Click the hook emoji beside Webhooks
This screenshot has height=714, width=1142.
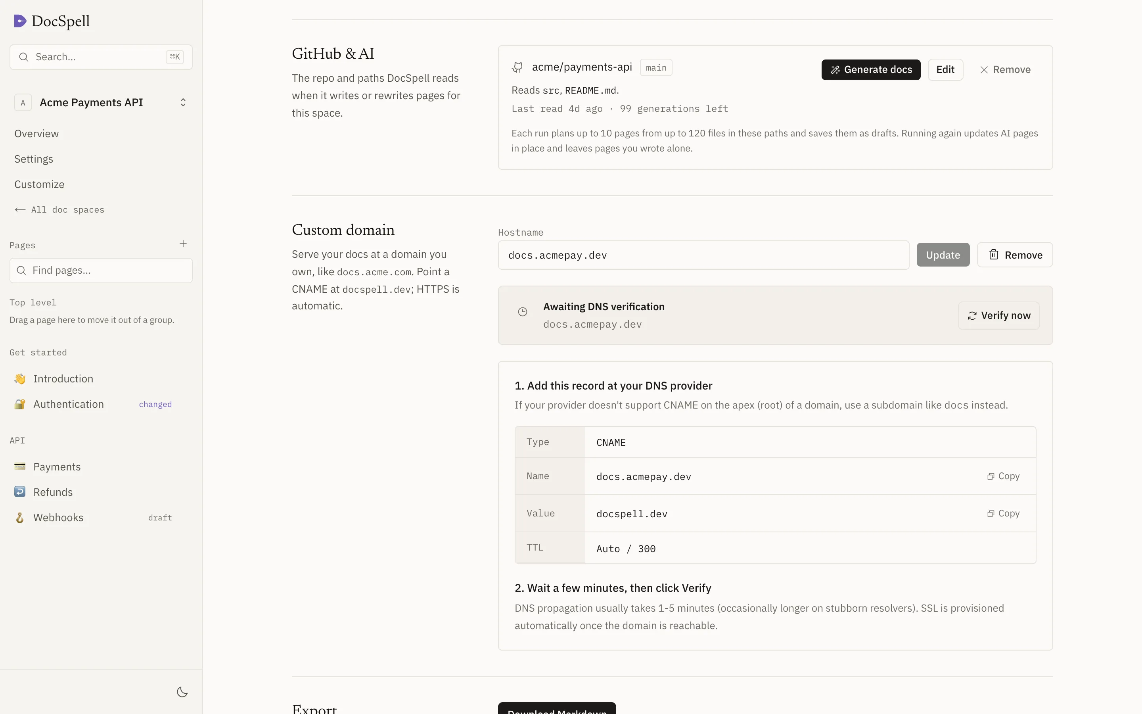click(20, 518)
